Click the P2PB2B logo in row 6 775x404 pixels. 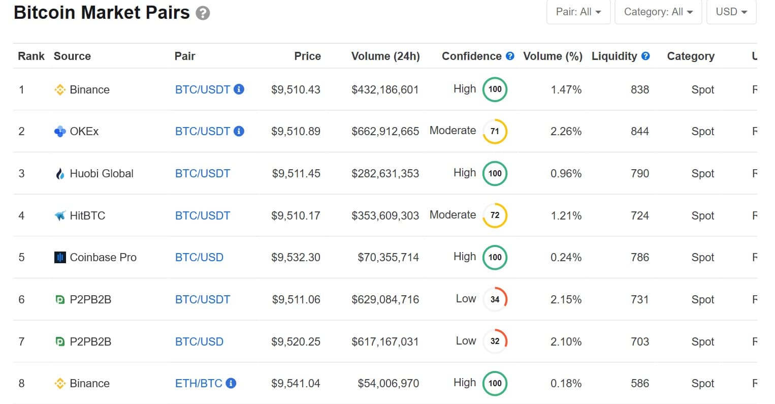(60, 300)
